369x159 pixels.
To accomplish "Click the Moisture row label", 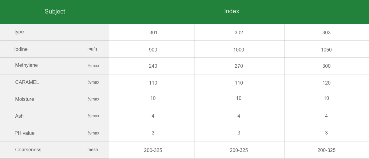I will point(25,99).
